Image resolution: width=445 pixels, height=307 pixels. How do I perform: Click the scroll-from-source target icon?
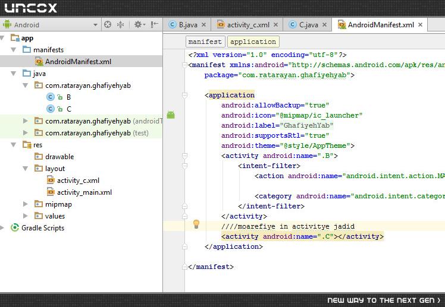tap(108, 24)
